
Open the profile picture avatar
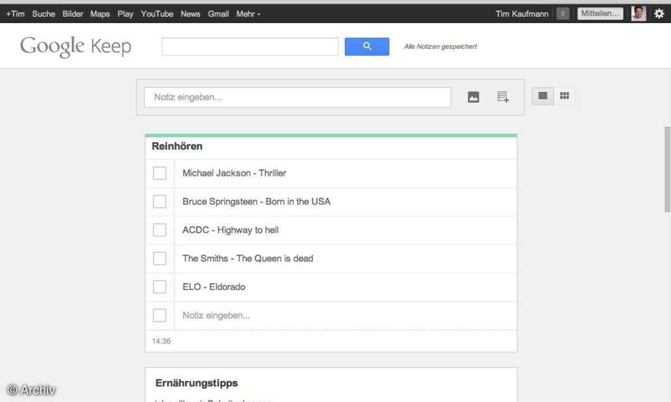639,14
